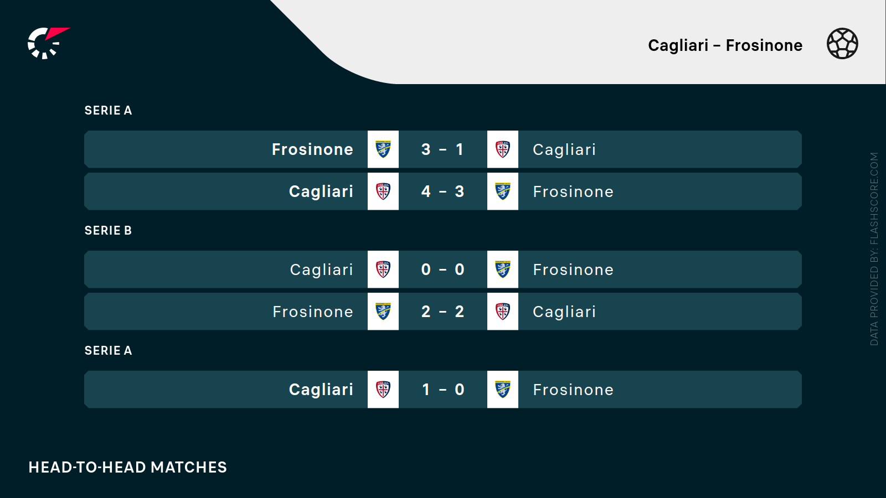This screenshot has height=498, width=886.
Task: Click the 4 - 3 score
Action: pos(442,191)
